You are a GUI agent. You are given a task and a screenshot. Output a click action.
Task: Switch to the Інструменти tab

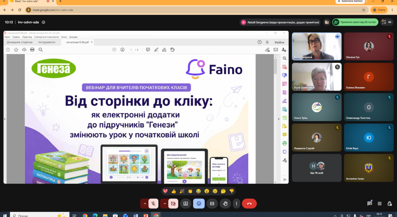tap(47, 42)
